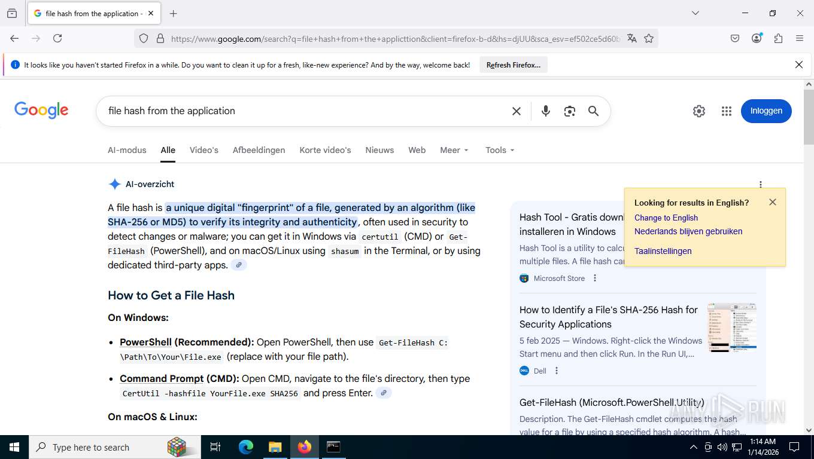The image size is (814, 459).
Task: Expand the Tools dropdown
Action: coord(500,150)
